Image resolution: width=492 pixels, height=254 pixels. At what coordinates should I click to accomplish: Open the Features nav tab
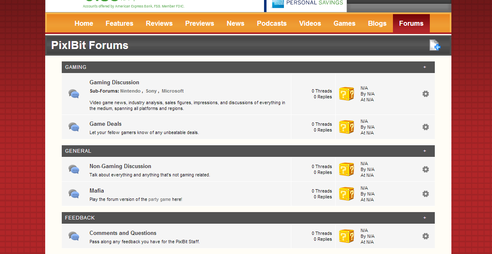(119, 23)
